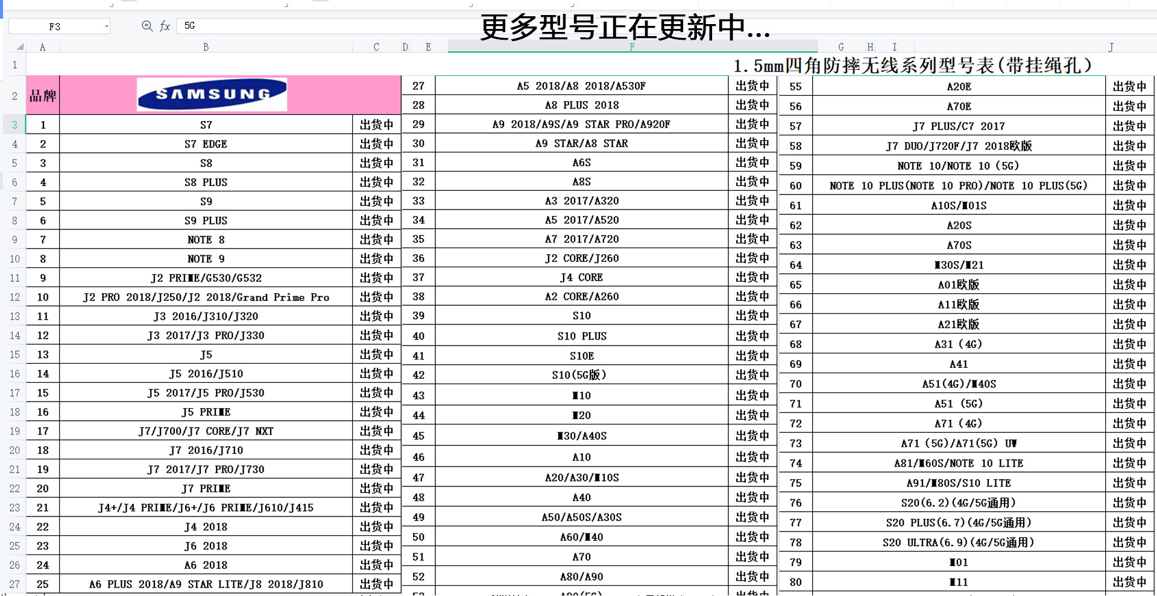Select the J7 2016/J710 cell
The image size is (1157, 596).
tap(206, 450)
